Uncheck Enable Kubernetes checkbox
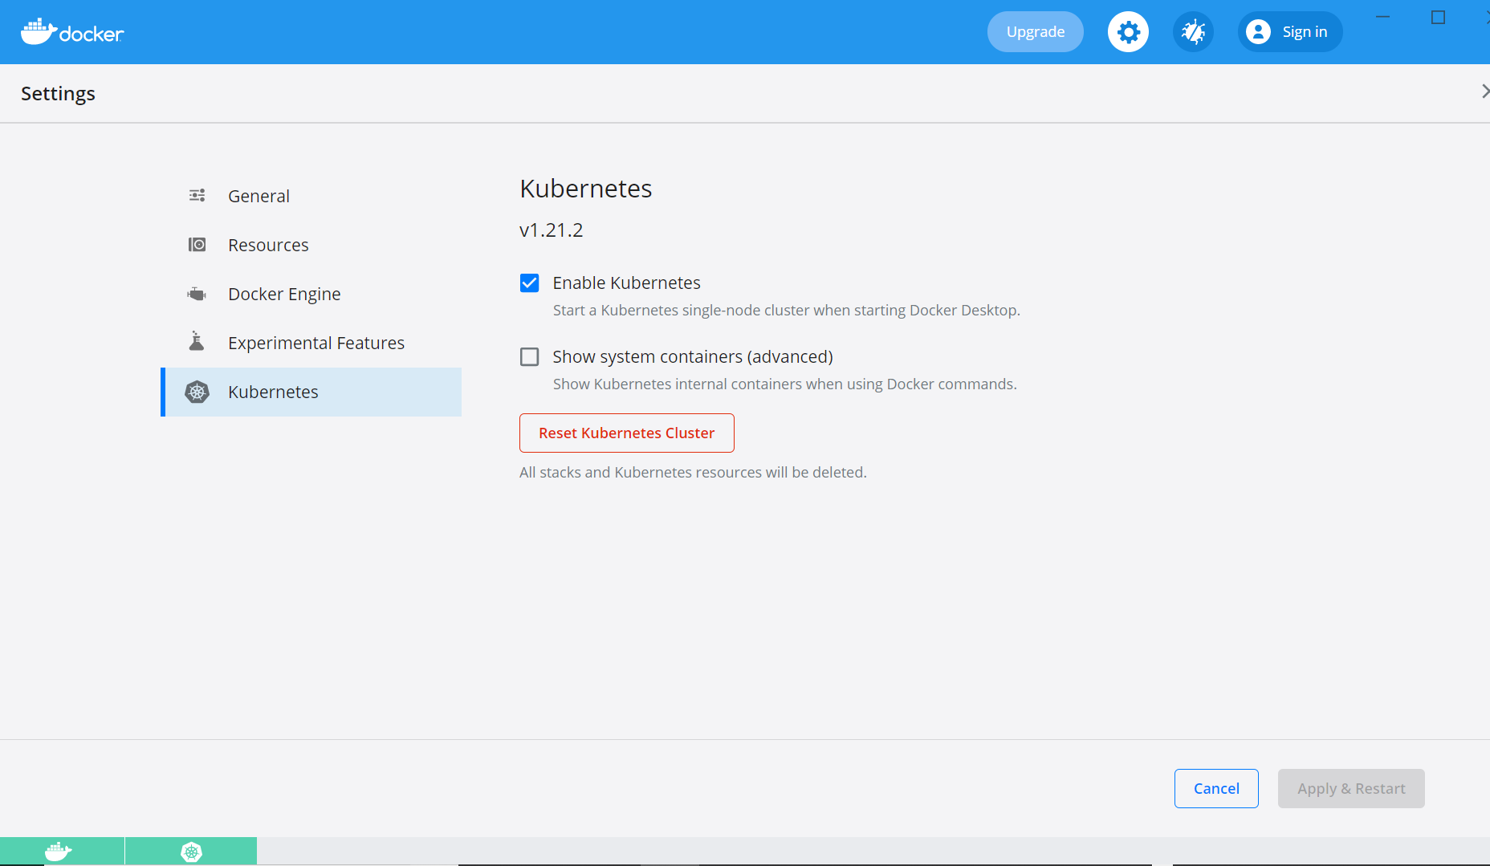The width and height of the screenshot is (1490, 866). point(529,283)
